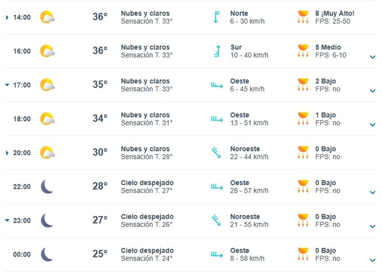Click "8 ¡Muy Alto!" UV index label
The image size is (382, 273).
[x=335, y=13]
